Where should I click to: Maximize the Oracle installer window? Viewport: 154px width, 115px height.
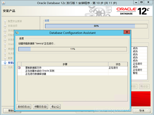pyautogui.click(x=141, y=2)
